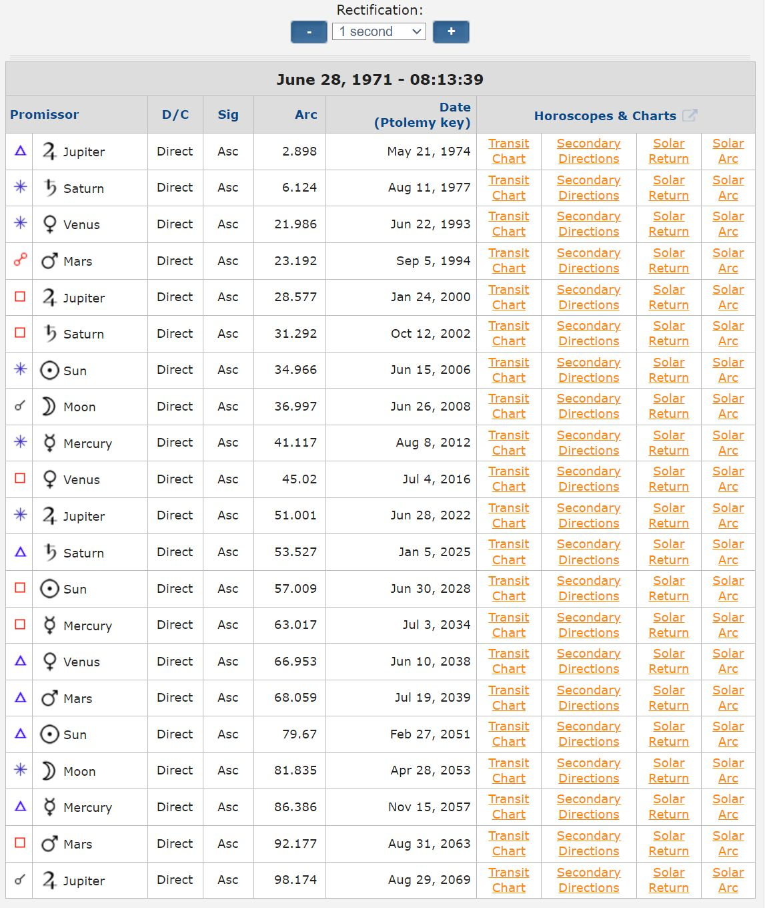This screenshot has width=765, height=908.
Task: Click the external link icon beside Horoscopes & Charts
Action: 690,116
